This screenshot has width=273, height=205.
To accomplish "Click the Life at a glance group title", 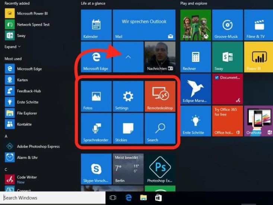I will tap(93, 3).
